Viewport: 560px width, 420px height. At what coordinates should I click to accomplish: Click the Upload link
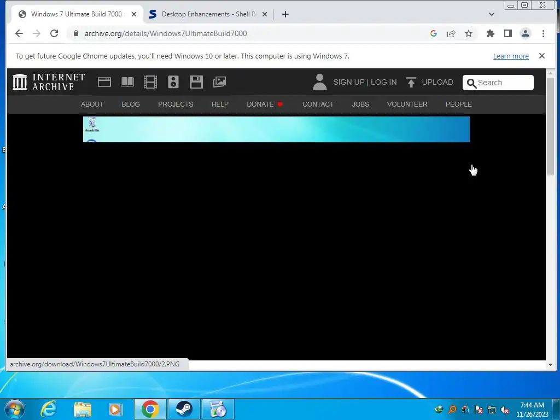(x=430, y=82)
